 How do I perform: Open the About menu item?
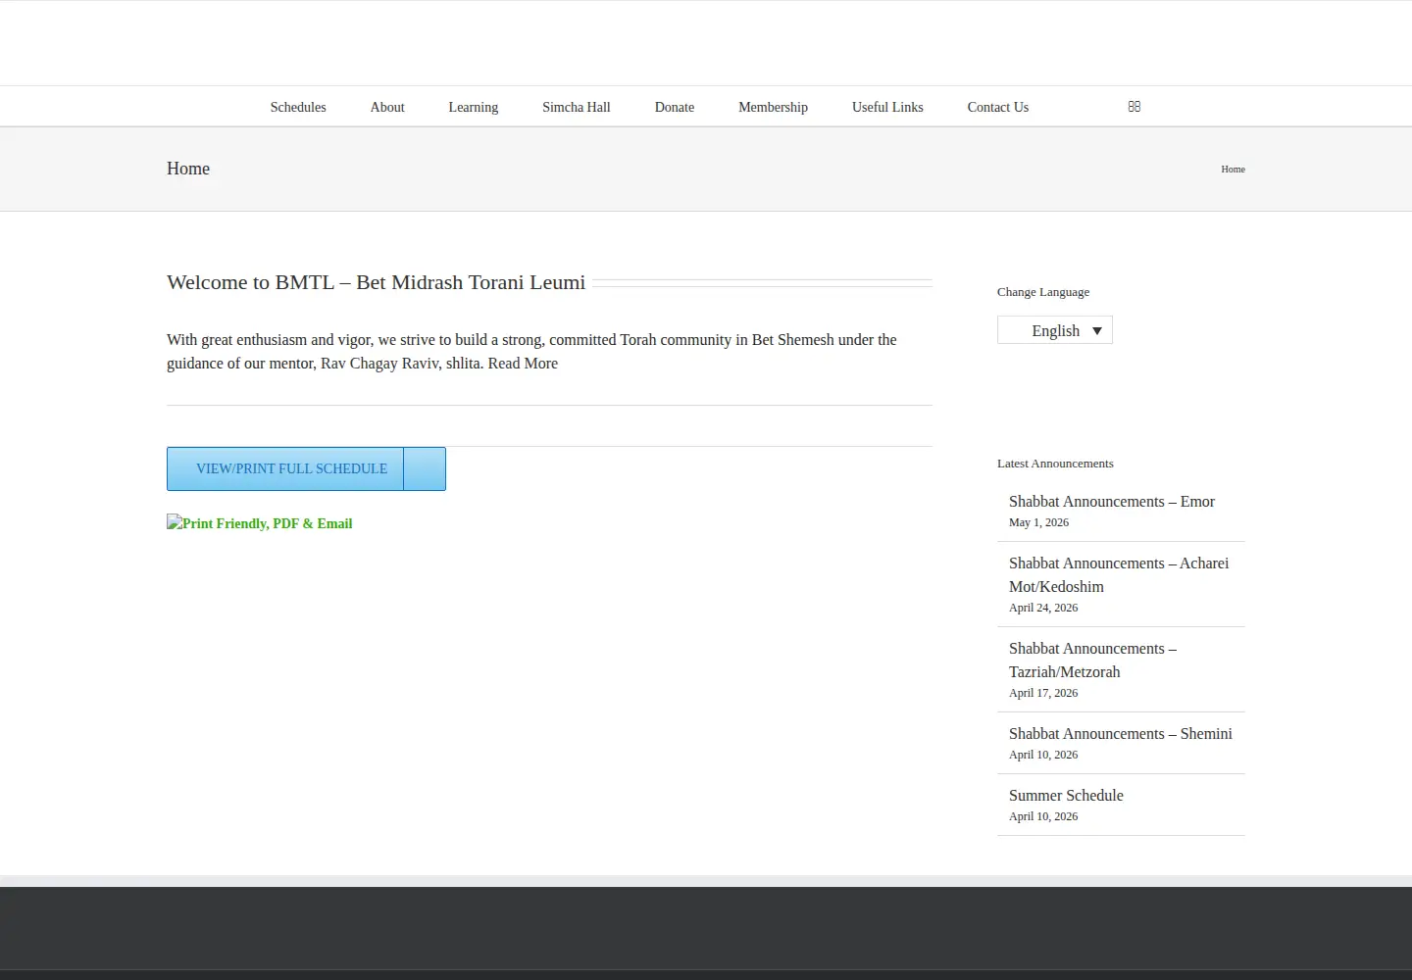[387, 107]
